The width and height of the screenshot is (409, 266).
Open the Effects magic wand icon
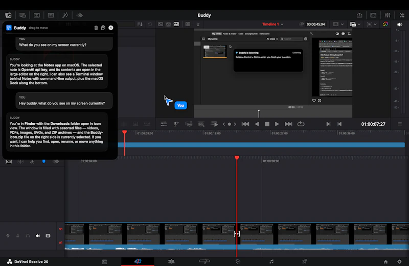click(x=65, y=15)
